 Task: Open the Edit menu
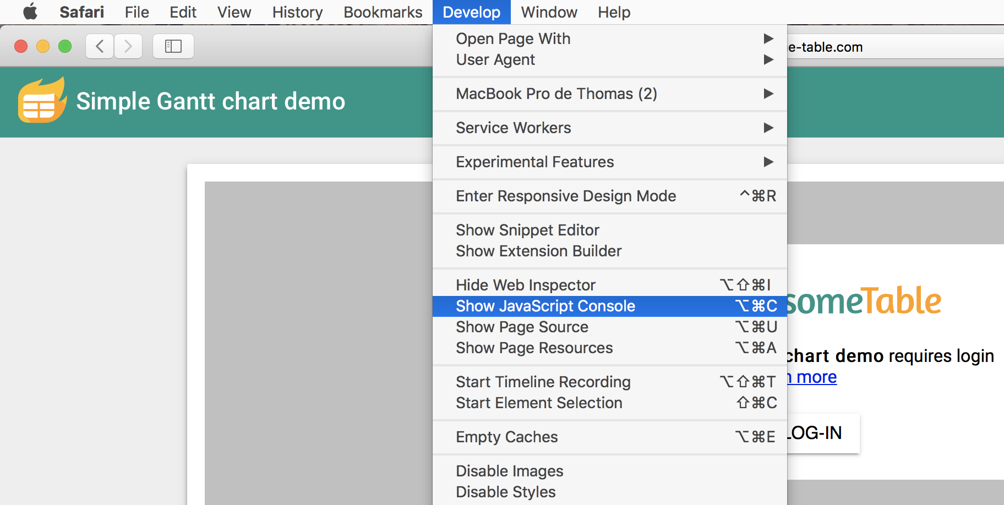[x=183, y=12]
